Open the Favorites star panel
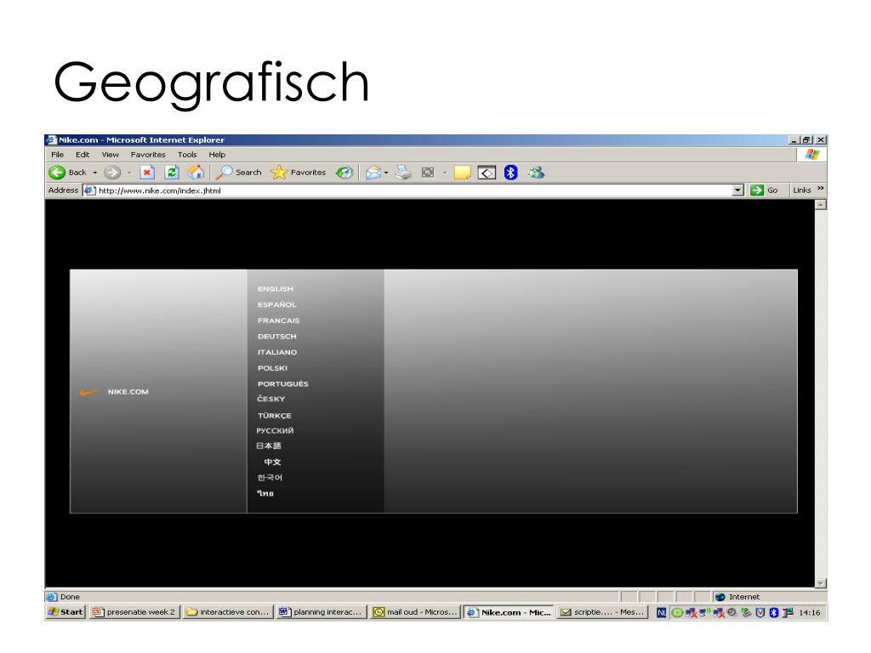 click(298, 173)
